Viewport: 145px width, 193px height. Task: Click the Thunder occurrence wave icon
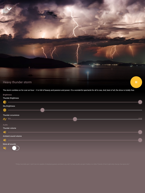[5, 119]
